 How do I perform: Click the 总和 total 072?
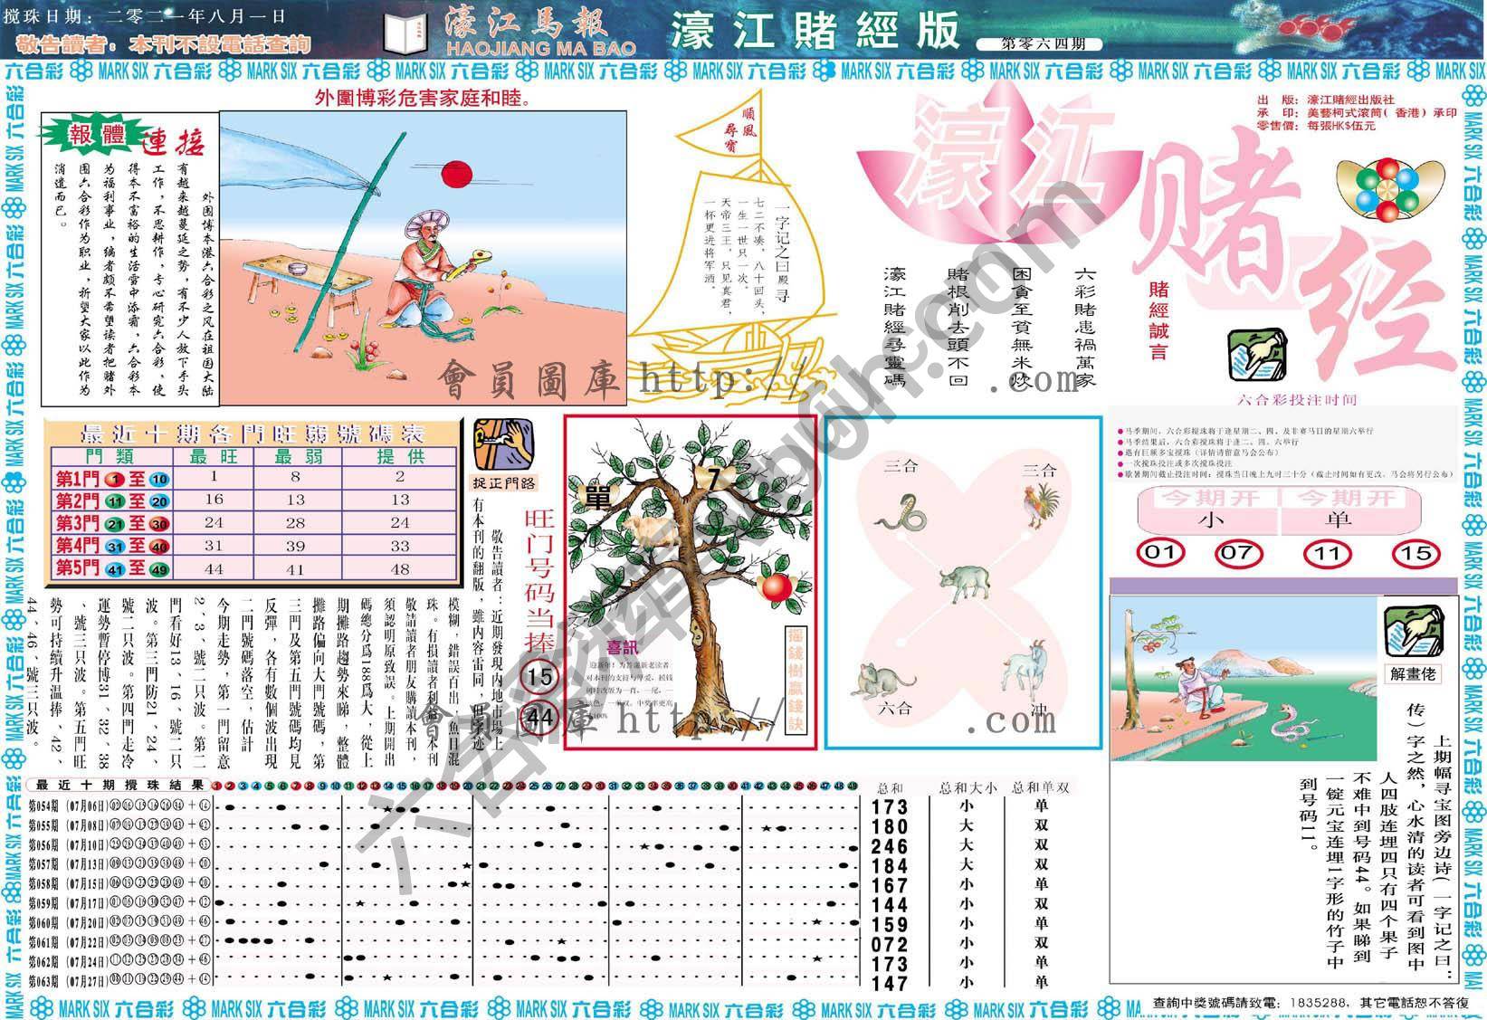click(890, 944)
